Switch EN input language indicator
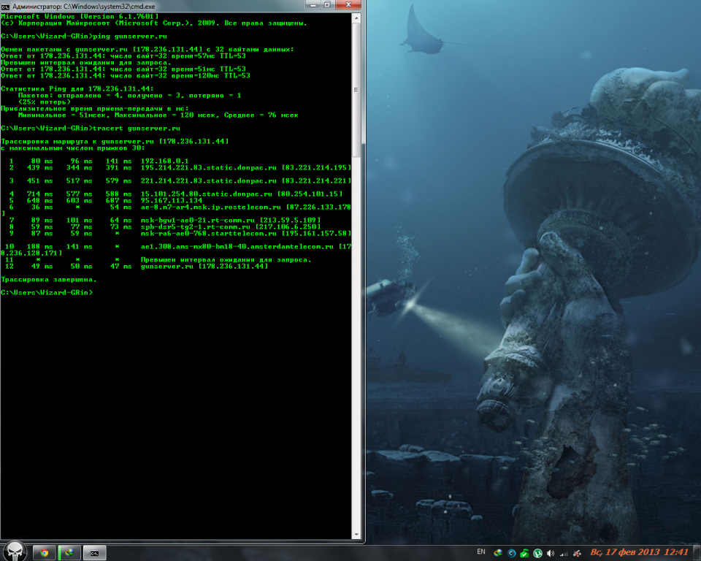701x561 pixels. point(480,552)
